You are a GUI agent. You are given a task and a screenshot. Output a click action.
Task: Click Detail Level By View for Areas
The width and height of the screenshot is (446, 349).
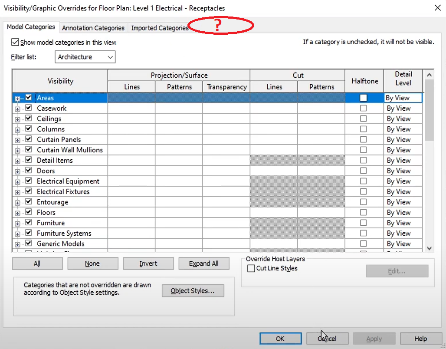coord(403,98)
